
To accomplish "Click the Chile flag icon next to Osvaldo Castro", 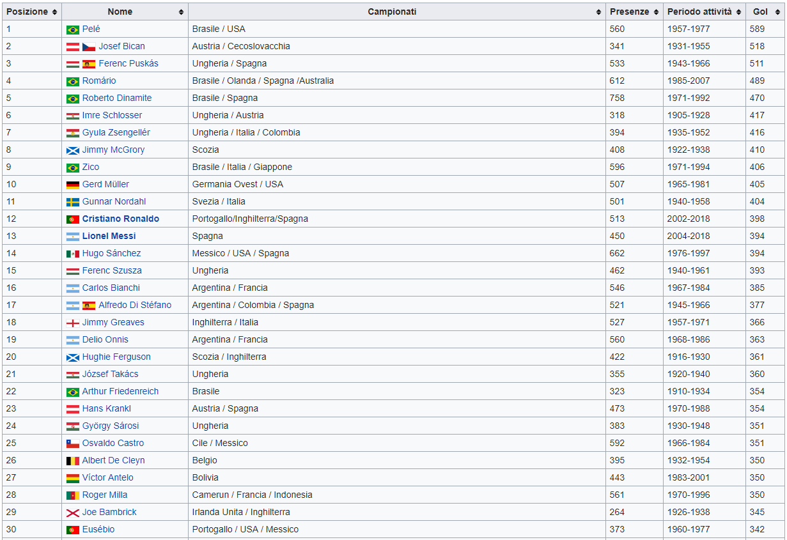I will coord(73,444).
